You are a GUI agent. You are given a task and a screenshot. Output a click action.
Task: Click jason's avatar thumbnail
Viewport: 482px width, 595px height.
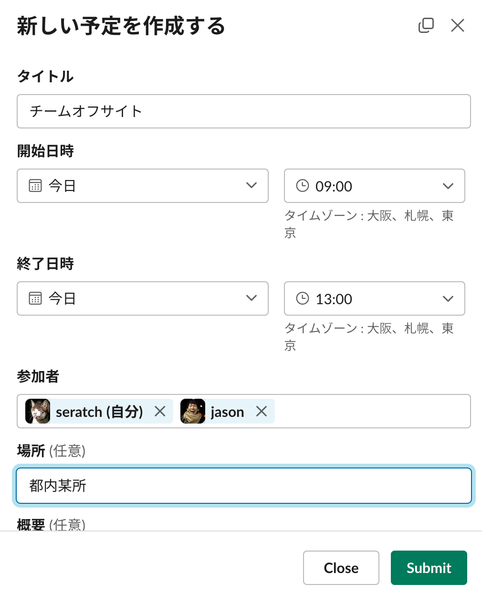point(193,411)
